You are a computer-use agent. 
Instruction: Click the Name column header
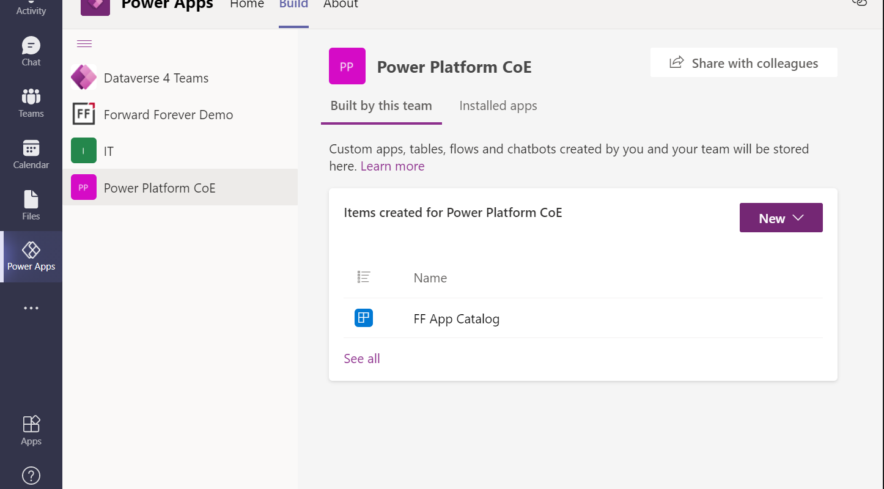point(430,278)
